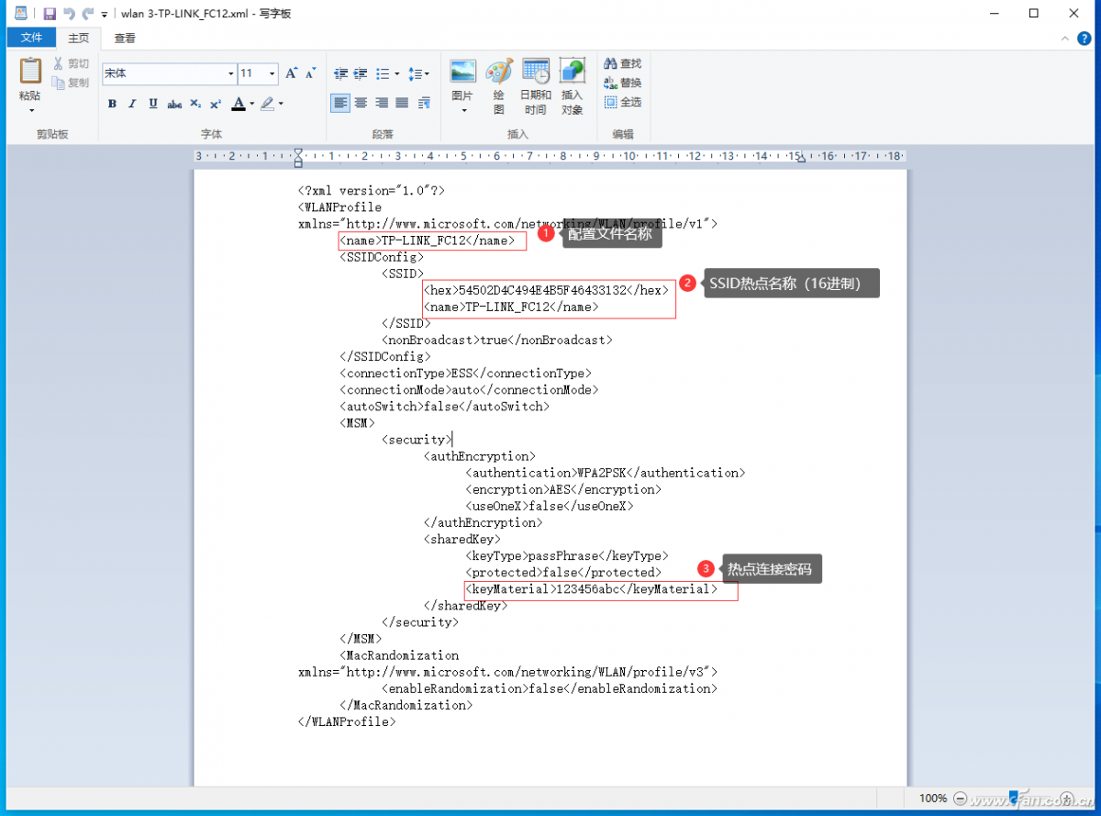1101x816 pixels.
Task: Open the 宋体 font family dropdown
Action: [x=231, y=73]
